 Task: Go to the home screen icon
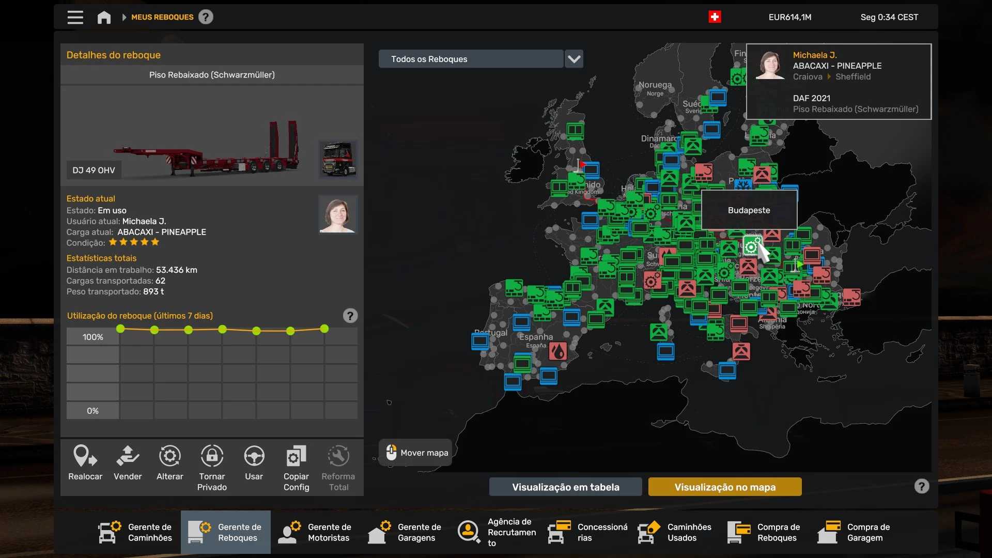(104, 17)
